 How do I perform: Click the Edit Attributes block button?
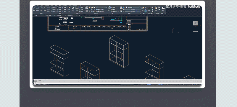115,11
